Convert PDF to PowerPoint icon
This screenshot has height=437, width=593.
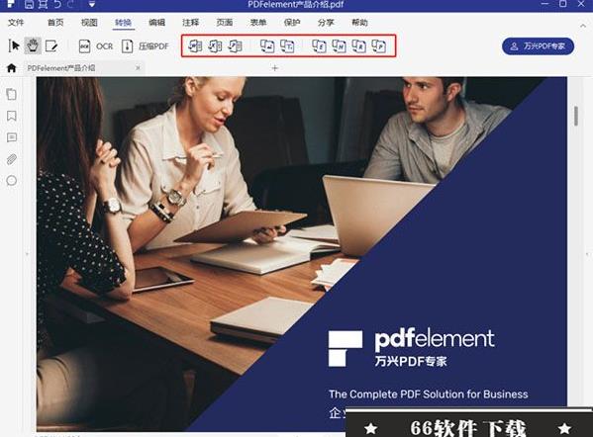click(x=236, y=46)
